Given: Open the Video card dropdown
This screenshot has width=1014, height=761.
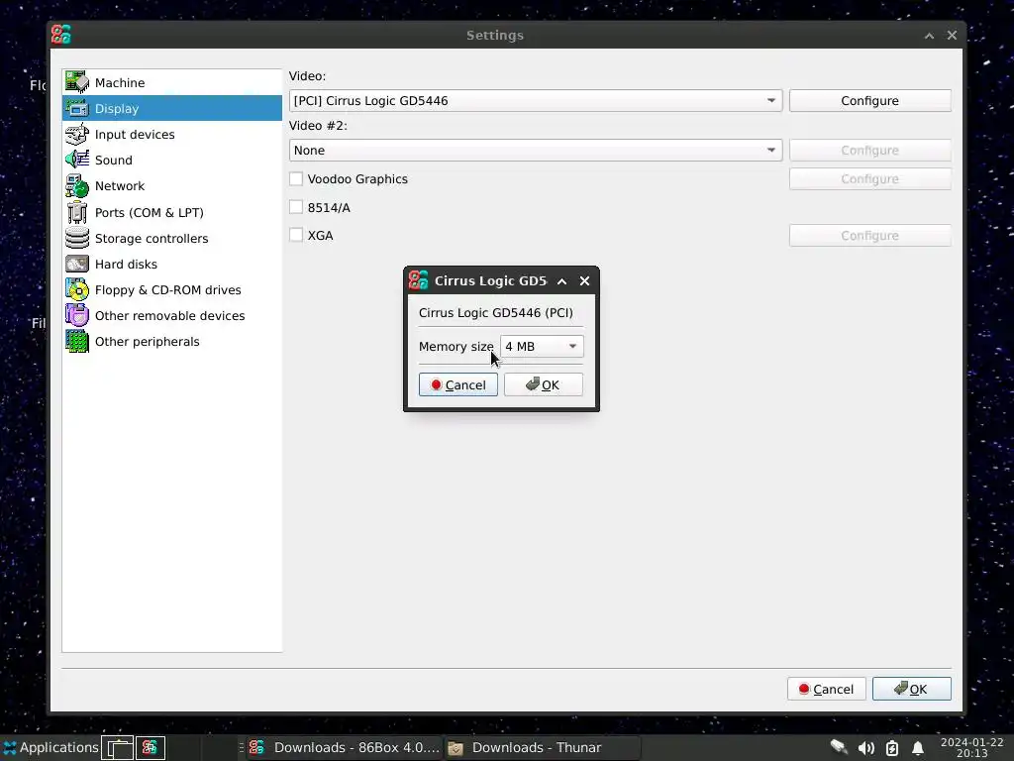Looking at the screenshot, I should [x=536, y=100].
